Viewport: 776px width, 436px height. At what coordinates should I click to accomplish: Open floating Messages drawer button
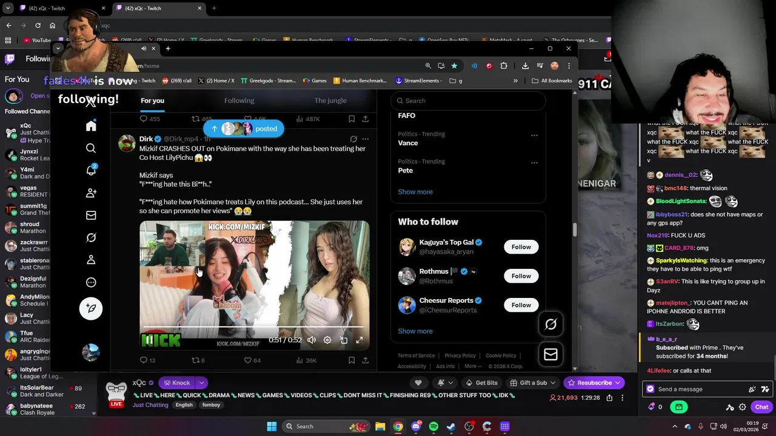[x=550, y=355]
